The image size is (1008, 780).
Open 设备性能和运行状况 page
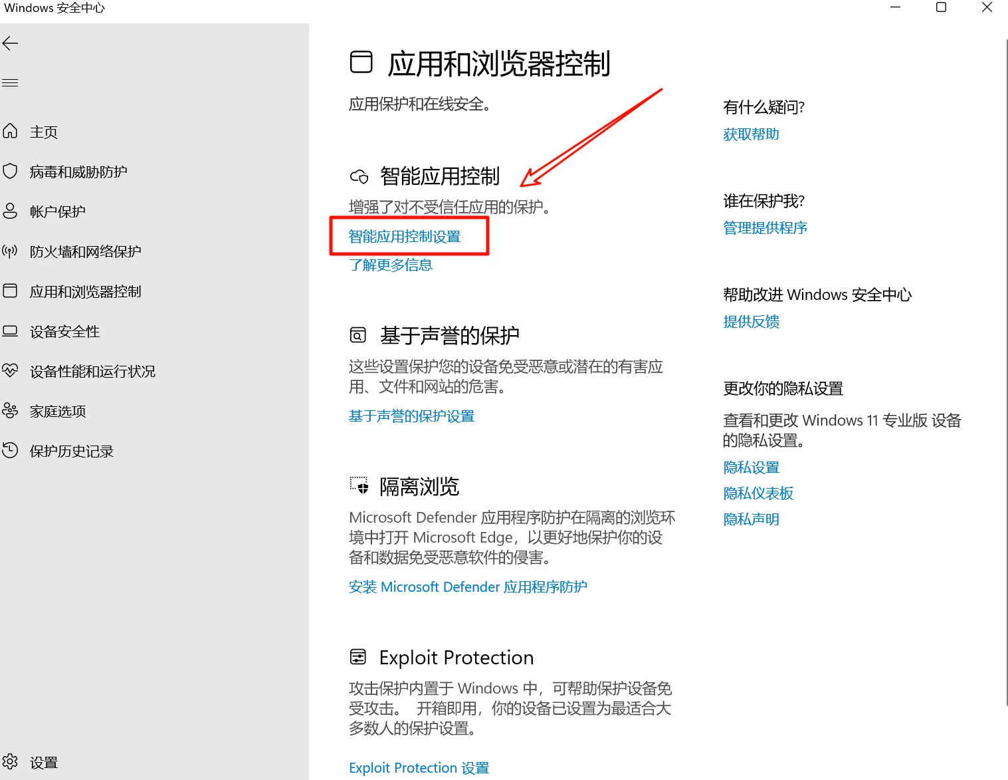point(92,371)
